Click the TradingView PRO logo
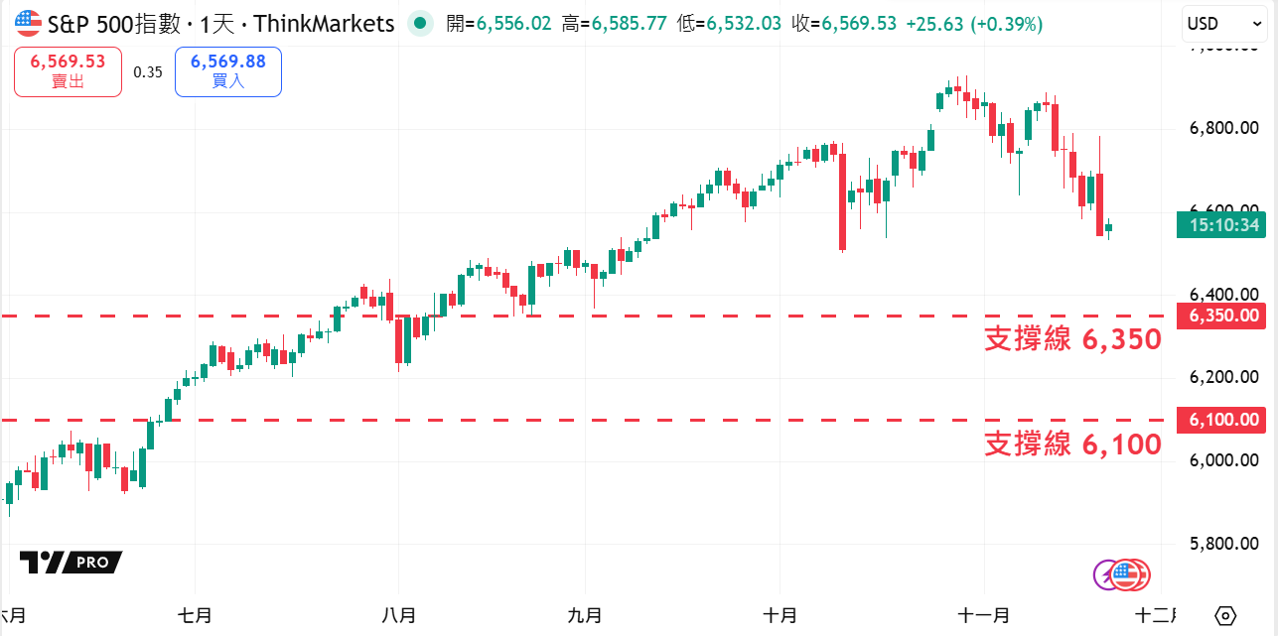1278x636 pixels. tap(71, 563)
